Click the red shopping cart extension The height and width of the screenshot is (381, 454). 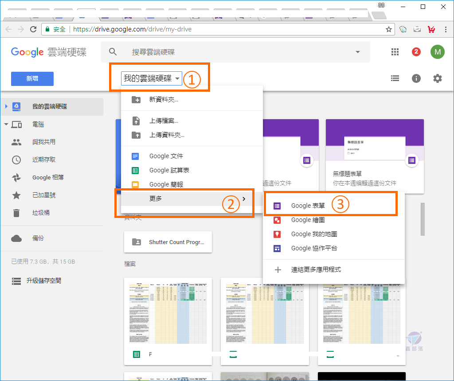[x=431, y=29]
